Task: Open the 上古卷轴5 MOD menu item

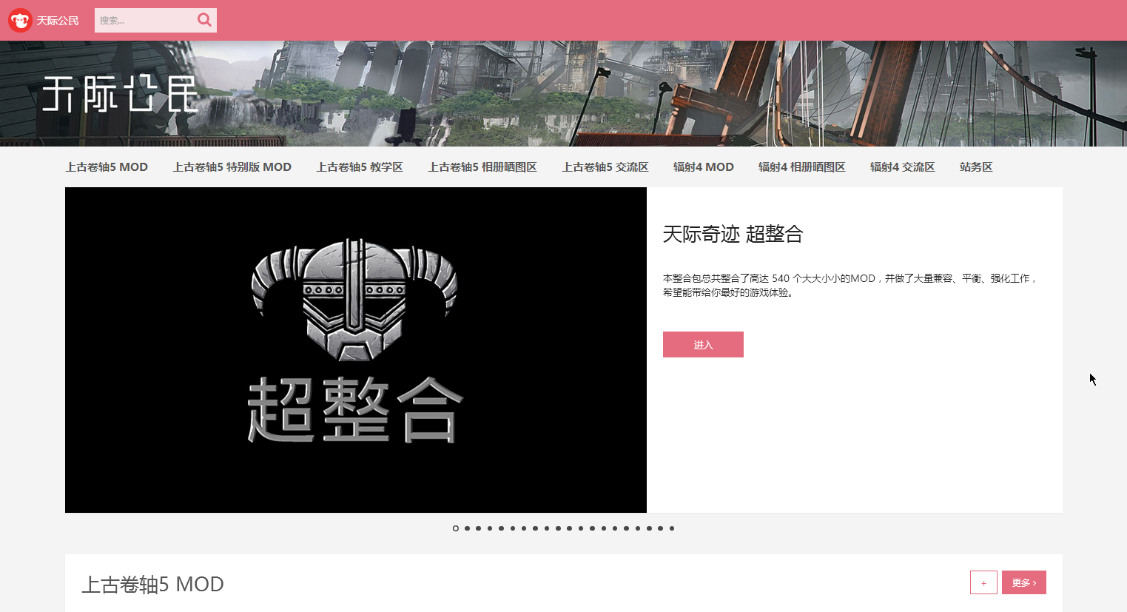Action: (x=107, y=167)
